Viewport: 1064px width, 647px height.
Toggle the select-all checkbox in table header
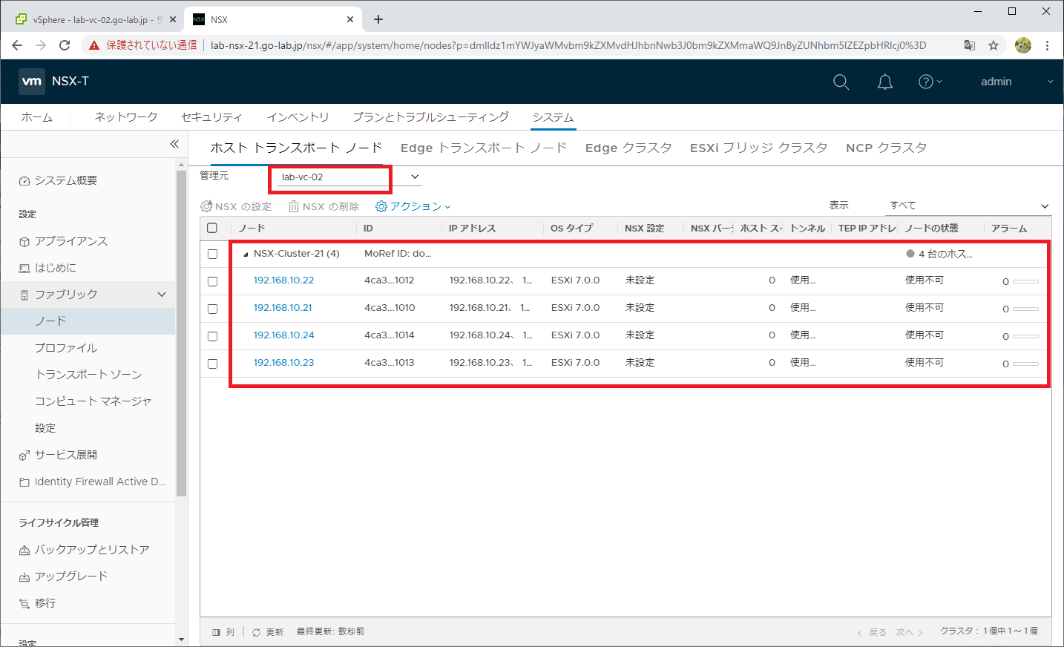212,228
